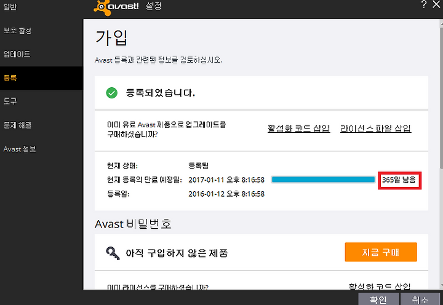Click the 등록됨 status value
This screenshot has height=305, width=443.
pos(198,165)
